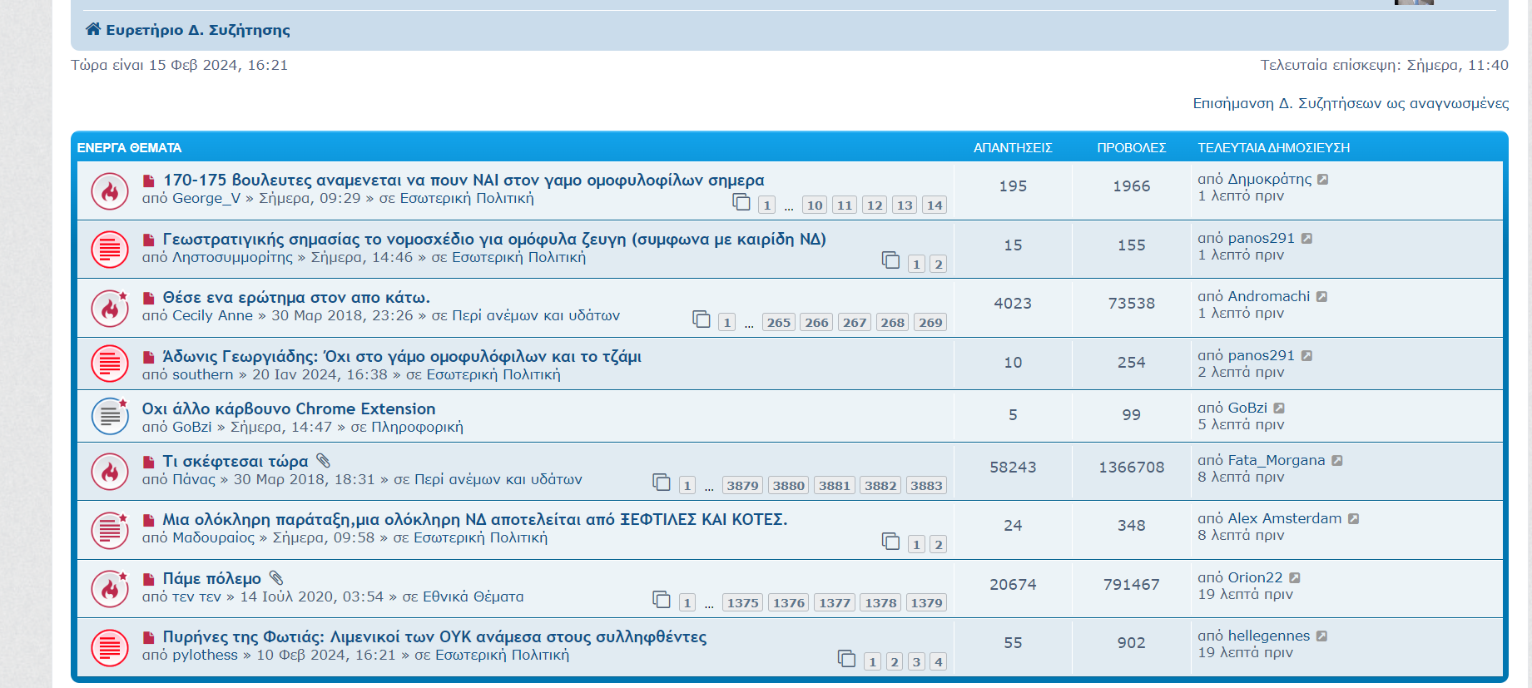Click hot topic icon for 170-175 βουλευτες thread
The image size is (1532, 688).
(x=110, y=191)
